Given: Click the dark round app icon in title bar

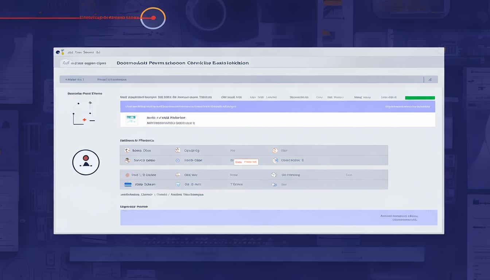Looking at the screenshot, I should pos(58,52).
